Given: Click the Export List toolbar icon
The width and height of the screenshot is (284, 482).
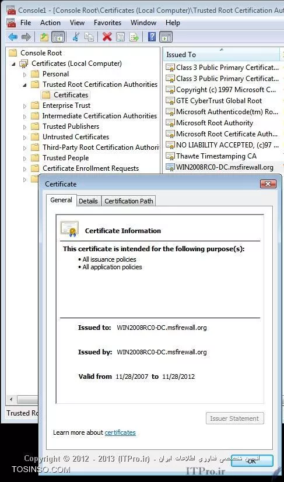Looking at the screenshot, I should coord(135,37).
